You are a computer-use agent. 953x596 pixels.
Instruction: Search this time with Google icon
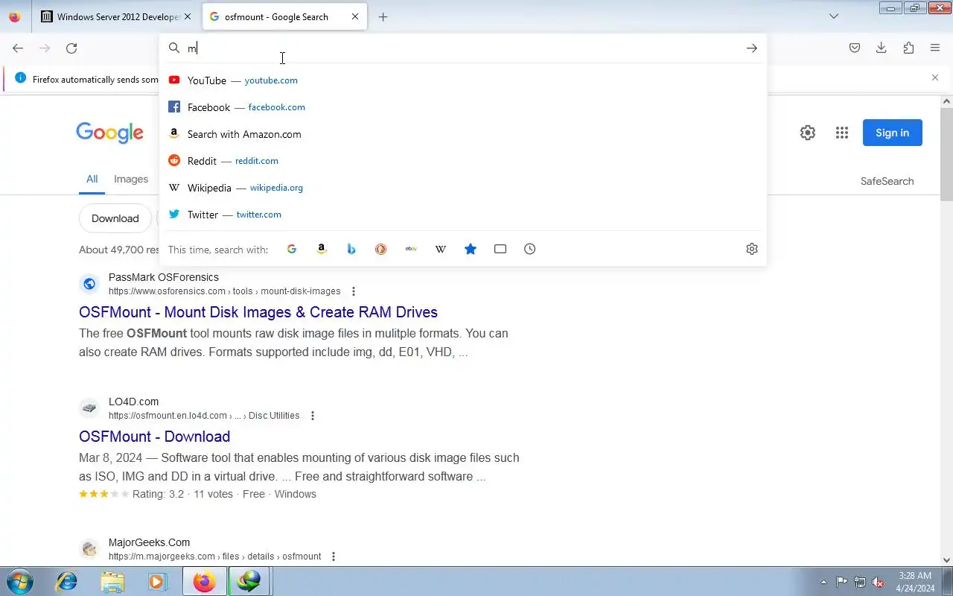[292, 249]
